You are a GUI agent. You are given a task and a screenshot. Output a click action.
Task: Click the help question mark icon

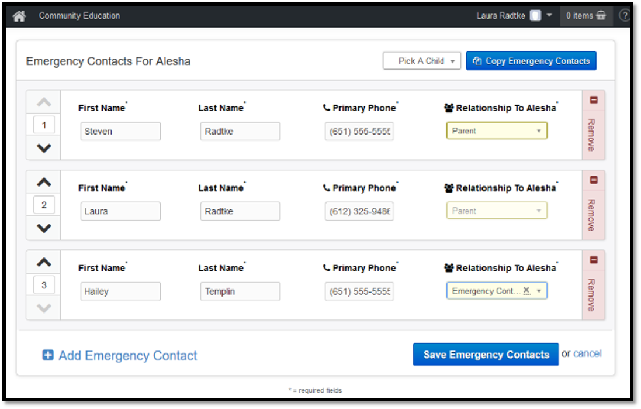pyautogui.click(x=624, y=16)
